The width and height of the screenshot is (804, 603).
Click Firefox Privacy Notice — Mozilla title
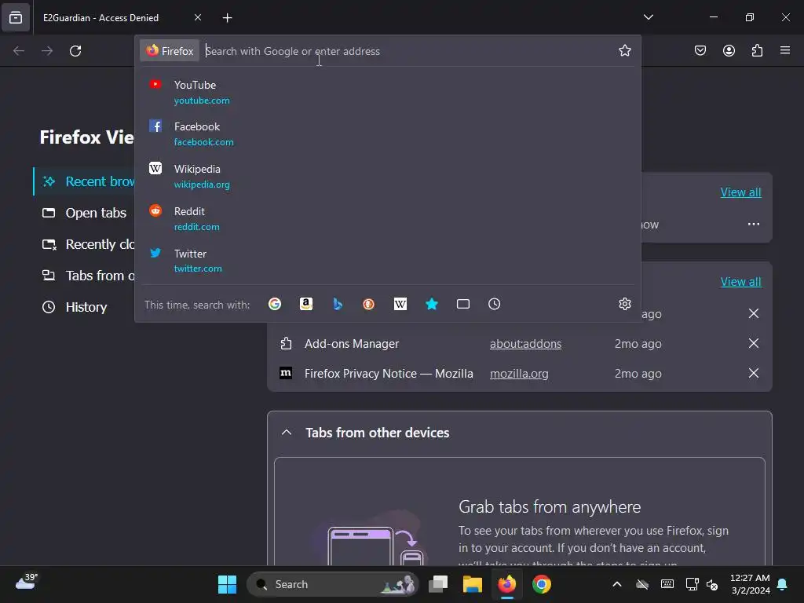coord(389,374)
